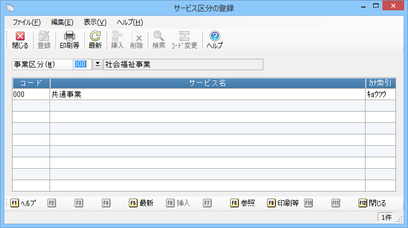Open the 編集(E) menu
Image resolution: width=408 pixels, height=228 pixels.
coord(61,22)
